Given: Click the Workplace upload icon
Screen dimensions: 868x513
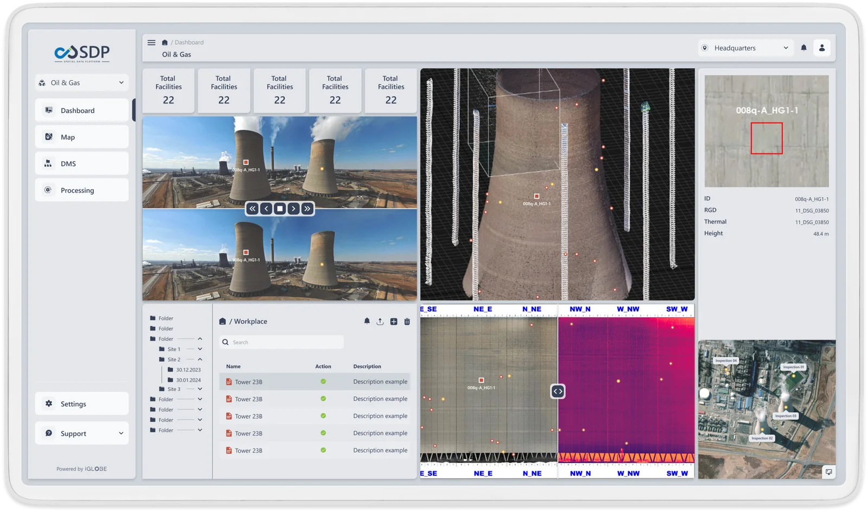Looking at the screenshot, I should click(x=380, y=322).
